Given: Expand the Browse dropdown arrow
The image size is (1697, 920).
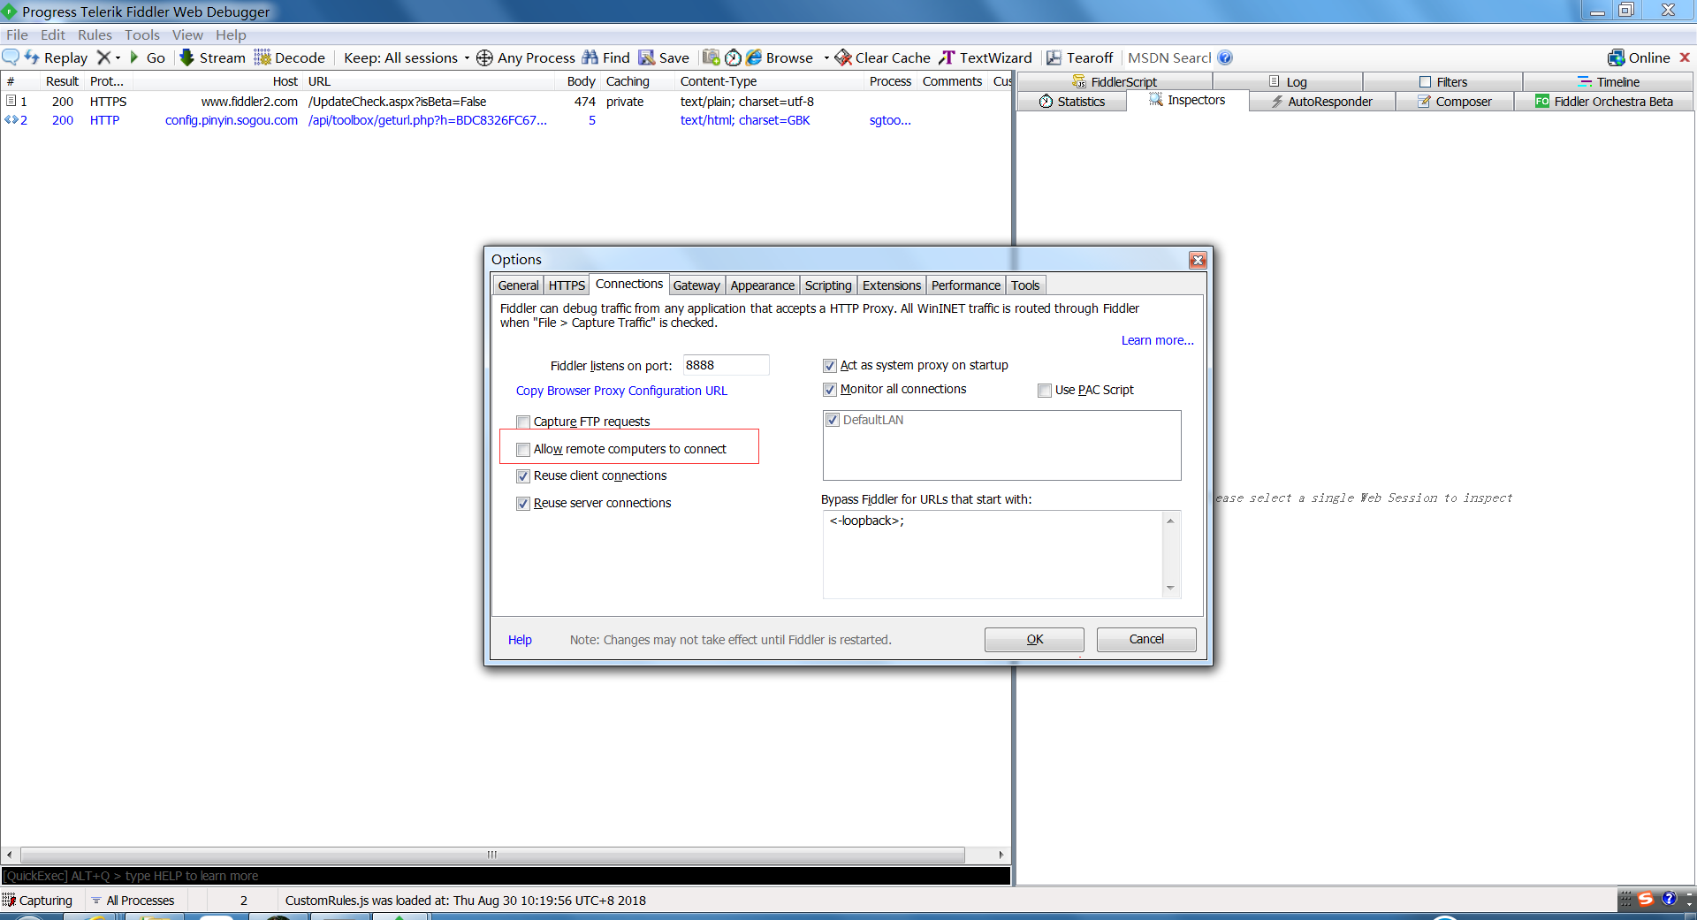Looking at the screenshot, I should pos(826,57).
